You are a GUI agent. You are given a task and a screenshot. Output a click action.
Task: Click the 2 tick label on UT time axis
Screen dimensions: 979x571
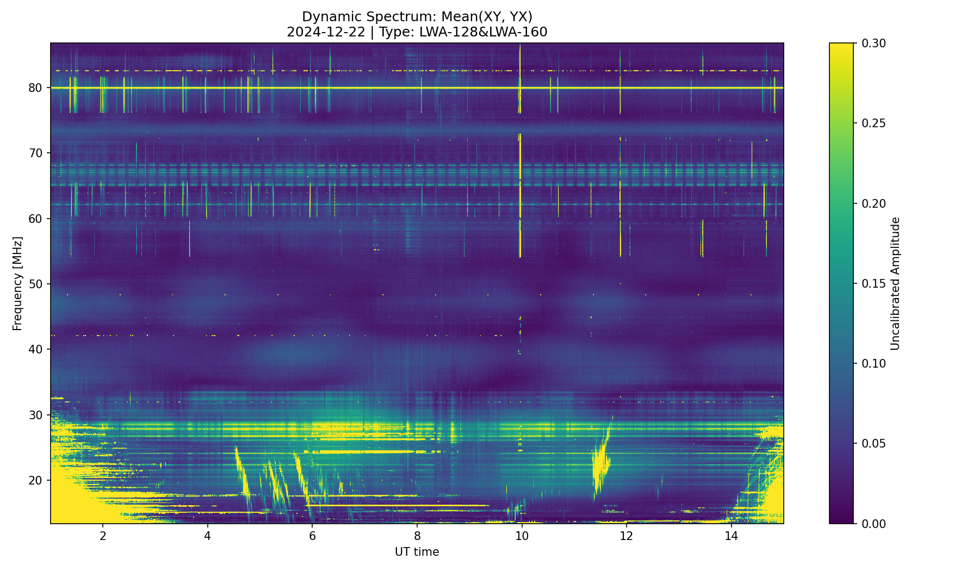[x=103, y=536]
